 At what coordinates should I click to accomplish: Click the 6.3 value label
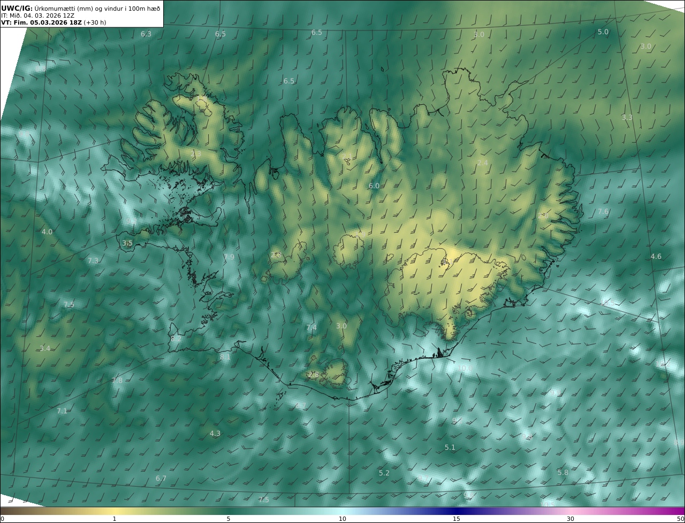tap(146, 34)
